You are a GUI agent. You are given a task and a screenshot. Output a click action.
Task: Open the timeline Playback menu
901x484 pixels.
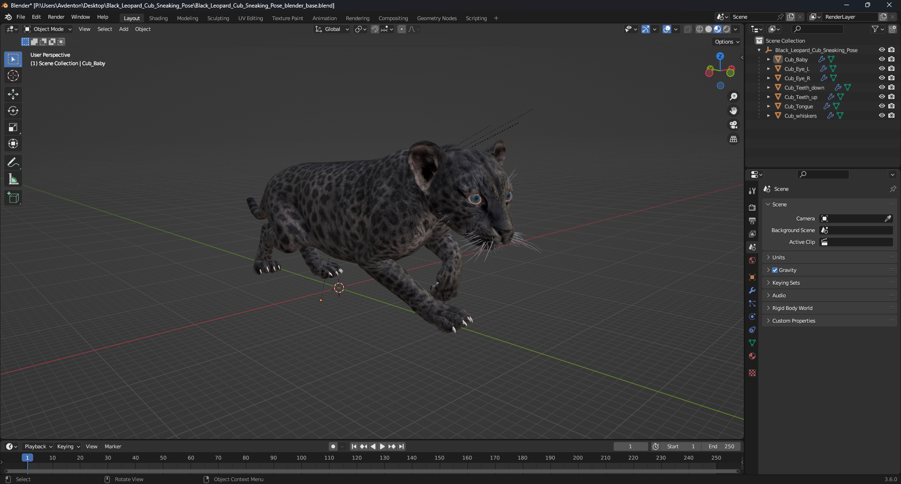[38, 446]
